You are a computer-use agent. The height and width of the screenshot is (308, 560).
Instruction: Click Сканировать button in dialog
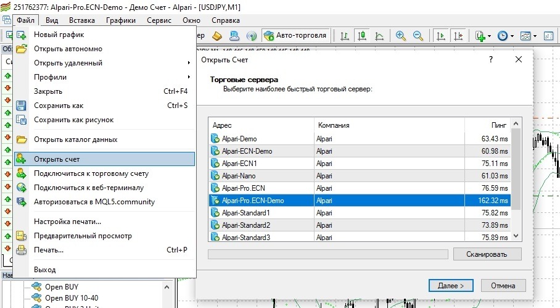(487, 254)
